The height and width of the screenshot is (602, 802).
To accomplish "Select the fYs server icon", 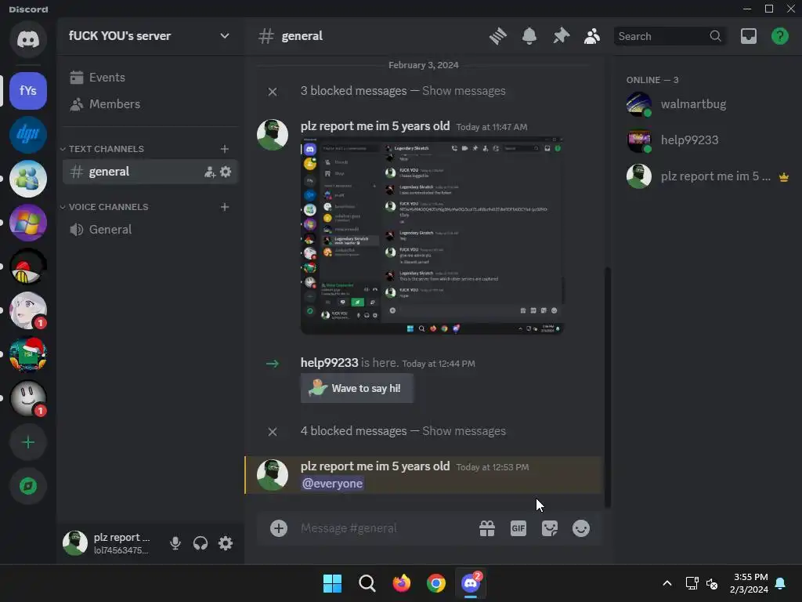I will pyautogui.click(x=28, y=91).
